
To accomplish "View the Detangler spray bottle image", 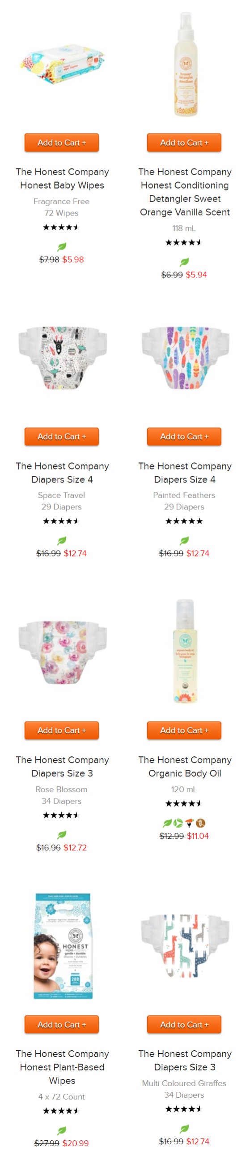I will click(x=185, y=65).
